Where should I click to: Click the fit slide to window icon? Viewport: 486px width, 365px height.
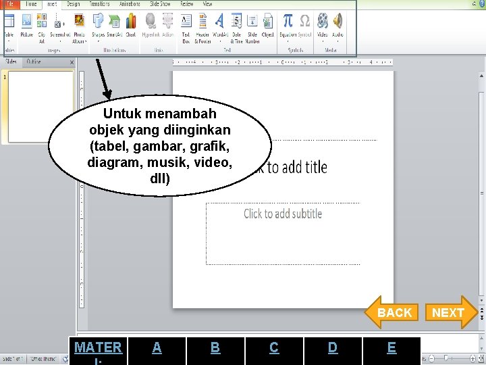pyautogui.click(x=481, y=359)
